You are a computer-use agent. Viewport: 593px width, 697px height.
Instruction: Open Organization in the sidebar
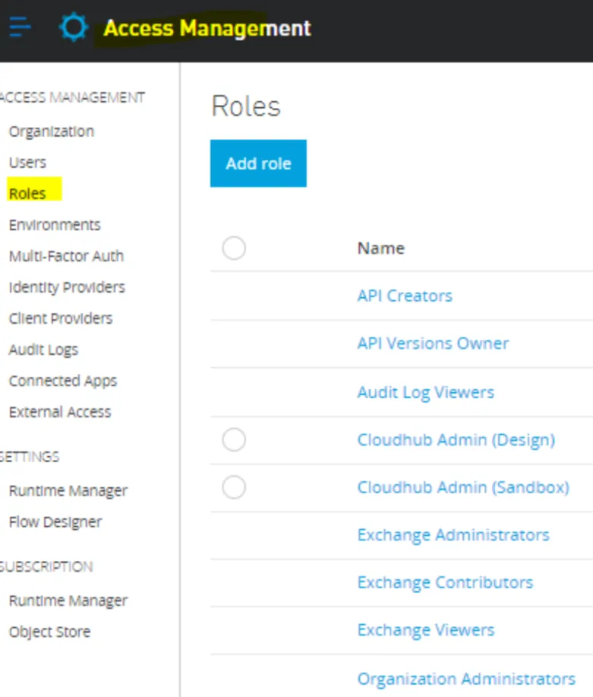tap(52, 131)
